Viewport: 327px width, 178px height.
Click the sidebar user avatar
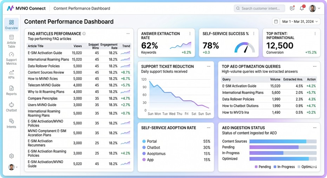[x=12, y=167]
